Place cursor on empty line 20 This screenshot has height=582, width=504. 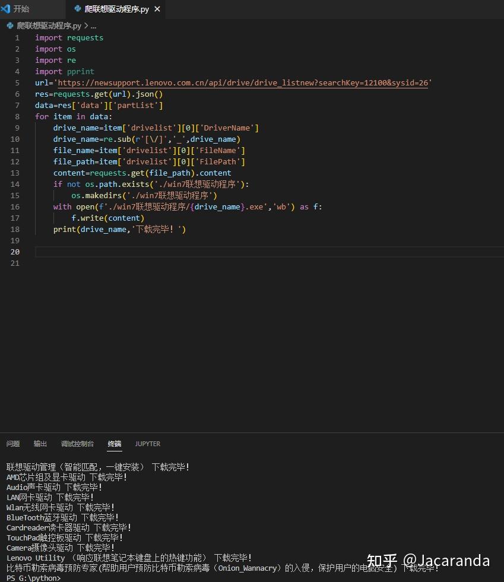point(270,252)
